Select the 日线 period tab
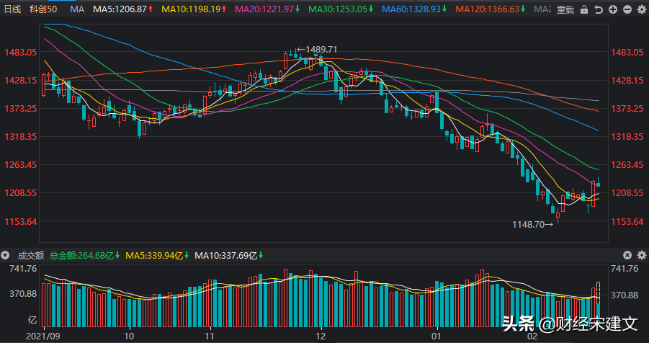This screenshot has height=343, width=649. (13, 9)
